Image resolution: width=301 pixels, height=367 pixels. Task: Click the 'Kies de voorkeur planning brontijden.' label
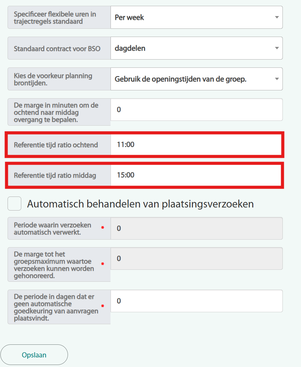[53, 79]
